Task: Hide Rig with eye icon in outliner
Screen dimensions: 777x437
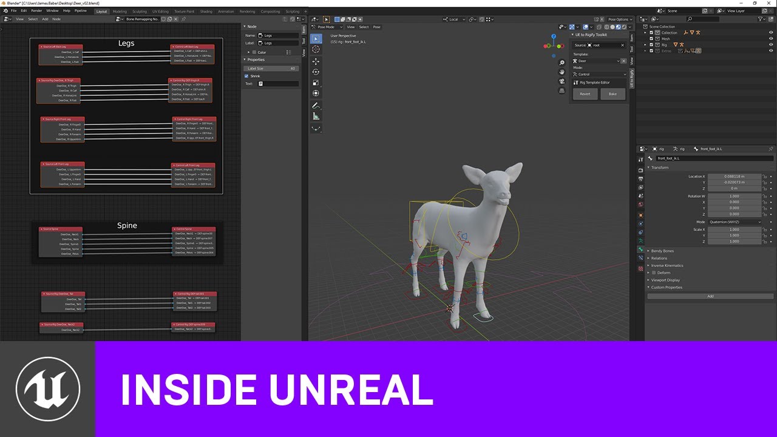Action: (x=771, y=44)
